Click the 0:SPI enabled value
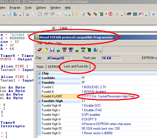The width and height of the screenshot is (157, 138). [x=91, y=115]
